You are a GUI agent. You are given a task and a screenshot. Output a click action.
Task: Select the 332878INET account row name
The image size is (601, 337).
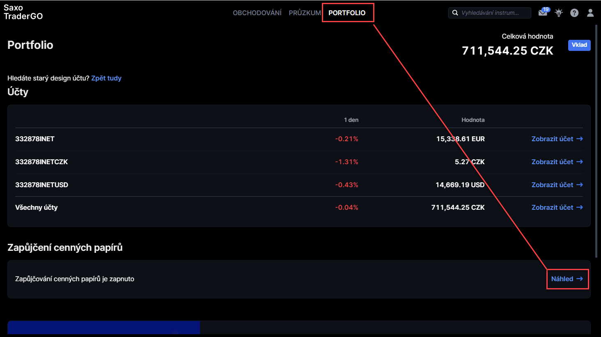click(x=35, y=139)
